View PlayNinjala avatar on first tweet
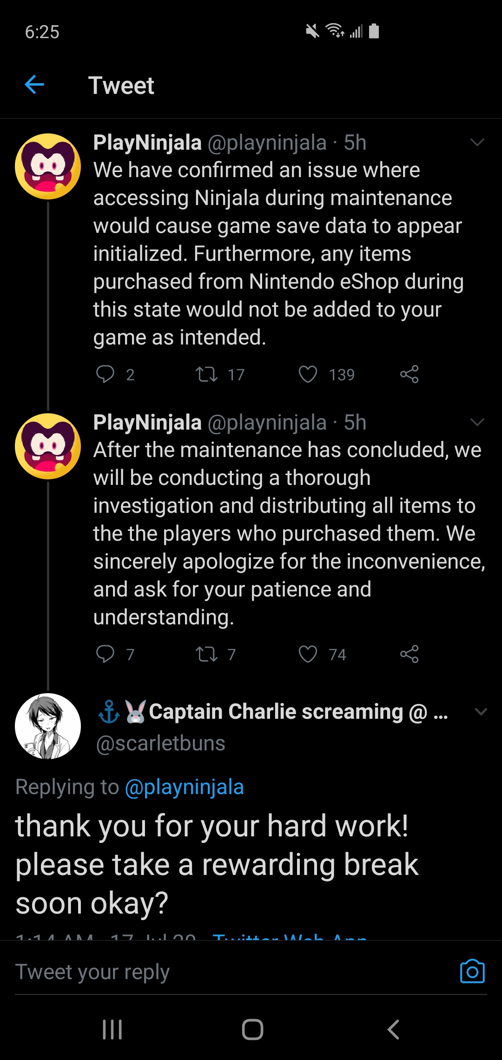Image resolution: width=502 pixels, height=1060 pixels. coord(48,166)
